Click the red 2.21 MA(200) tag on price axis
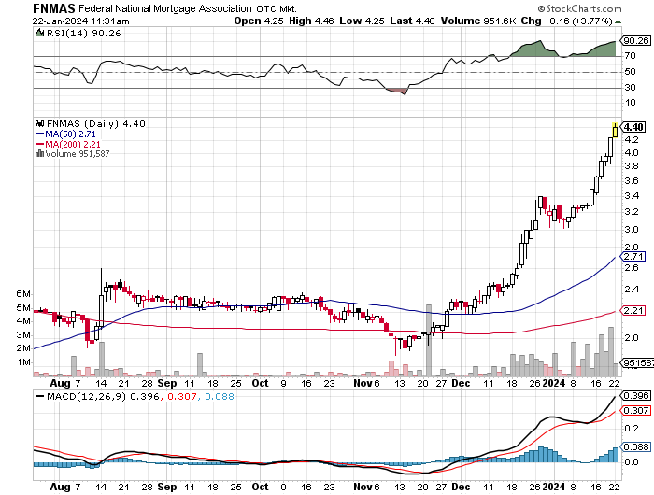The image size is (654, 495). point(633,310)
